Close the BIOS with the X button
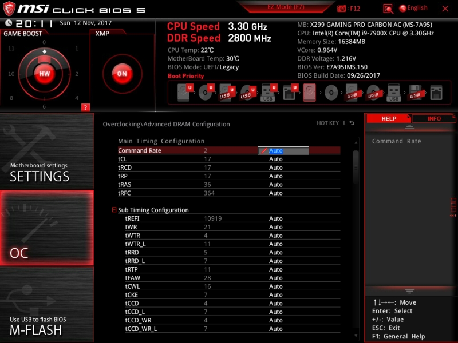Image resolution: width=458 pixels, height=343 pixels. pos(445,9)
